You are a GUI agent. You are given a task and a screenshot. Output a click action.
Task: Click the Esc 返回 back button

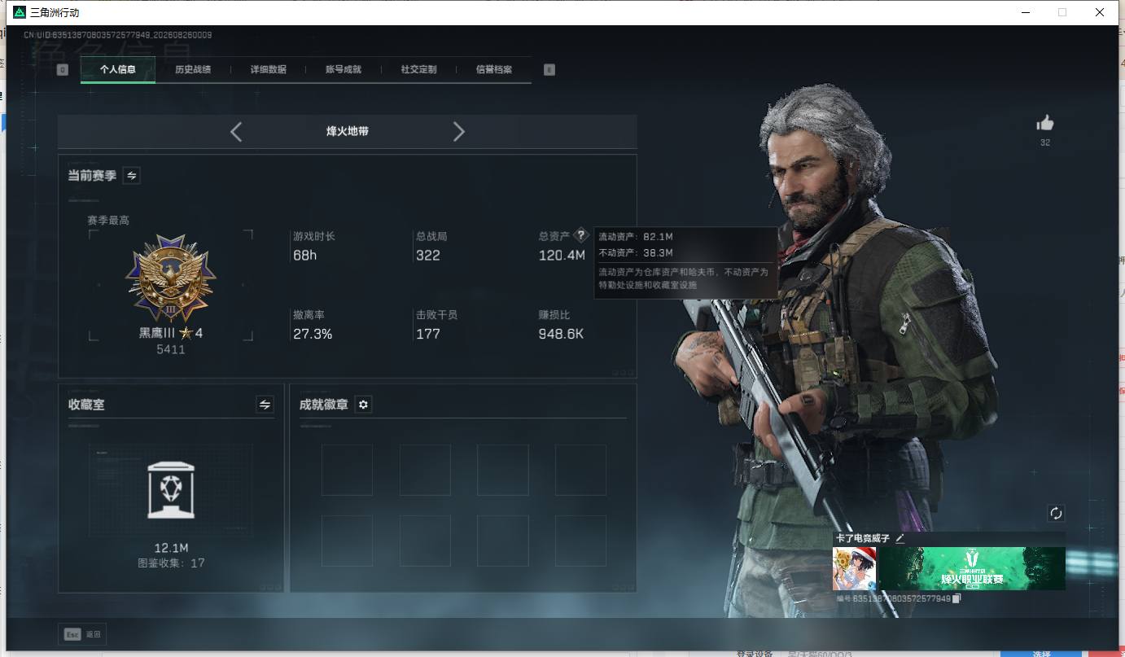pyautogui.click(x=83, y=634)
